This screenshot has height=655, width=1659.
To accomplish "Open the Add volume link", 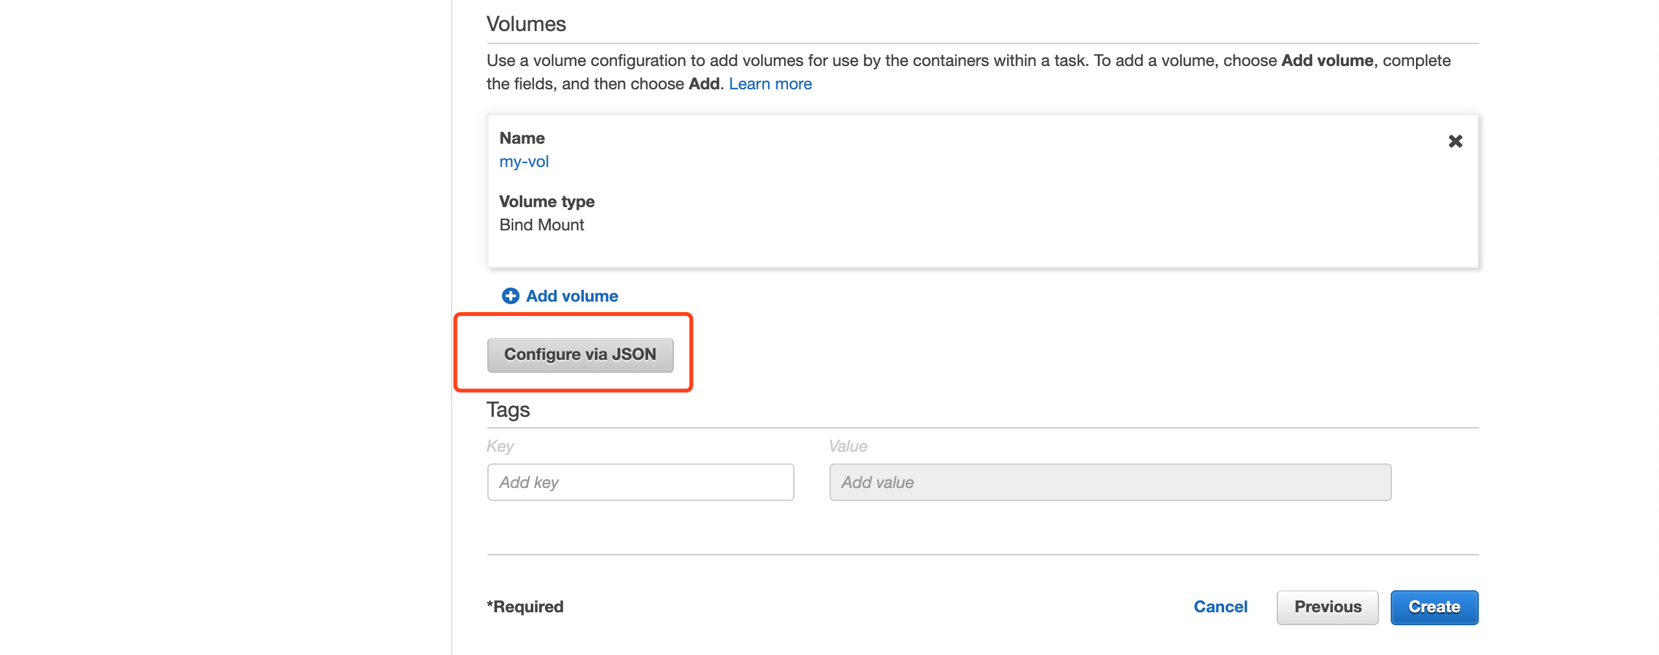I will point(572,296).
